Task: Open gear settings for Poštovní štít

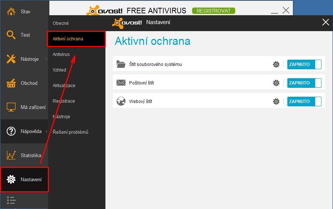Action: coord(276,83)
